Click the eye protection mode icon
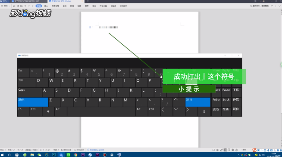 [x=237, y=150]
